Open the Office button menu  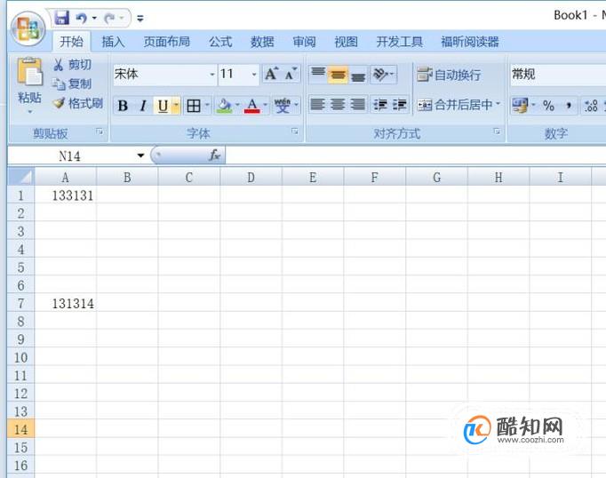pos(28,29)
